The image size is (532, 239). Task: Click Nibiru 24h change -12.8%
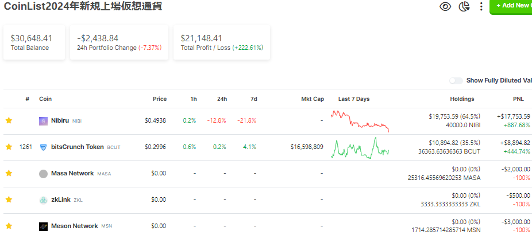click(x=217, y=120)
